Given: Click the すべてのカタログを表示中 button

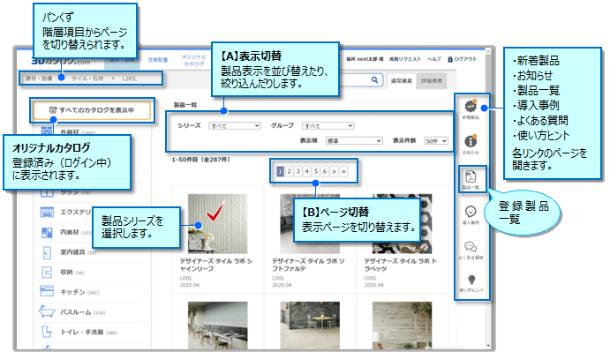Looking at the screenshot, I should coord(92,111).
